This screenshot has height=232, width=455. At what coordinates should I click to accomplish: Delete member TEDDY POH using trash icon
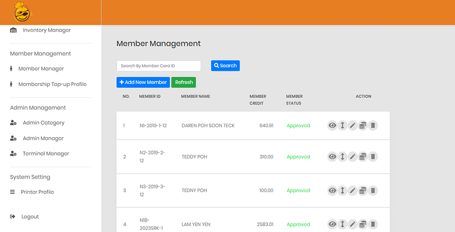373,157
